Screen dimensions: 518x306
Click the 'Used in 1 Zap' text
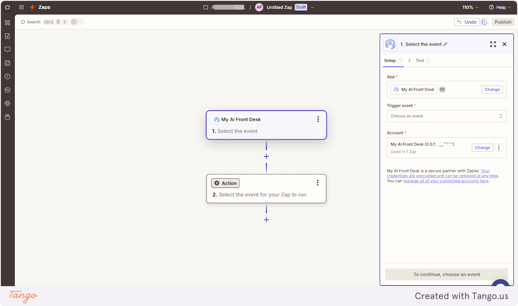pos(404,152)
